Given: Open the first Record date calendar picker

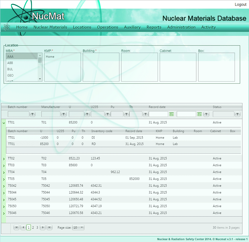Looking at the screenshot, I should tap(172, 114).
